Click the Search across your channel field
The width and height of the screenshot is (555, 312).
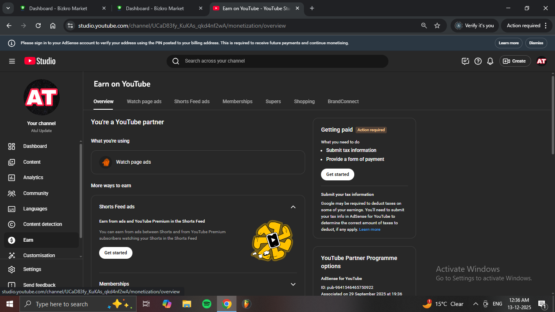(277, 61)
